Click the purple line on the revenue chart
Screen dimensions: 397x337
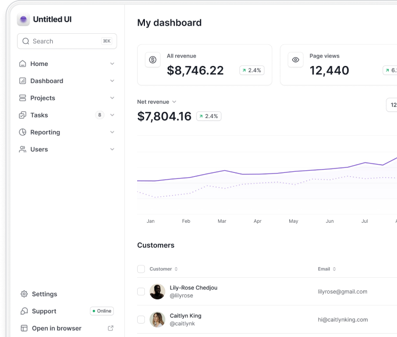258,174
